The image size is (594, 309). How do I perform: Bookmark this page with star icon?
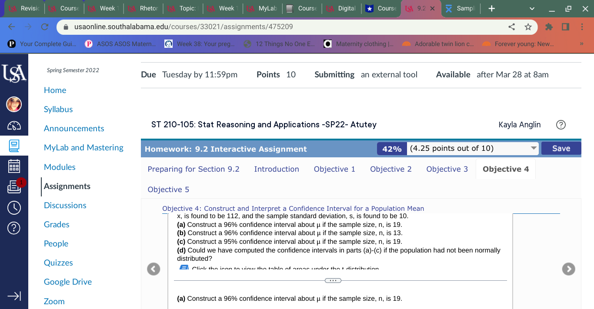[528, 27]
